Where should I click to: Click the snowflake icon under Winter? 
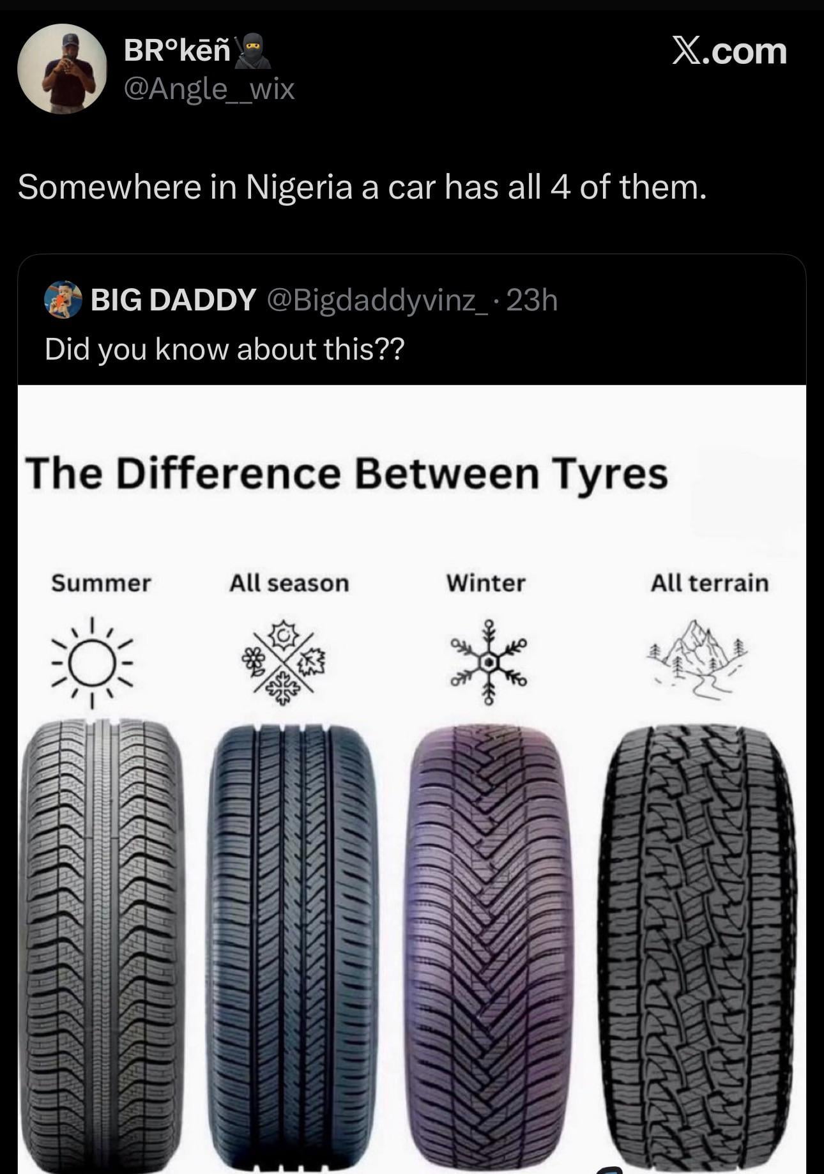489,662
